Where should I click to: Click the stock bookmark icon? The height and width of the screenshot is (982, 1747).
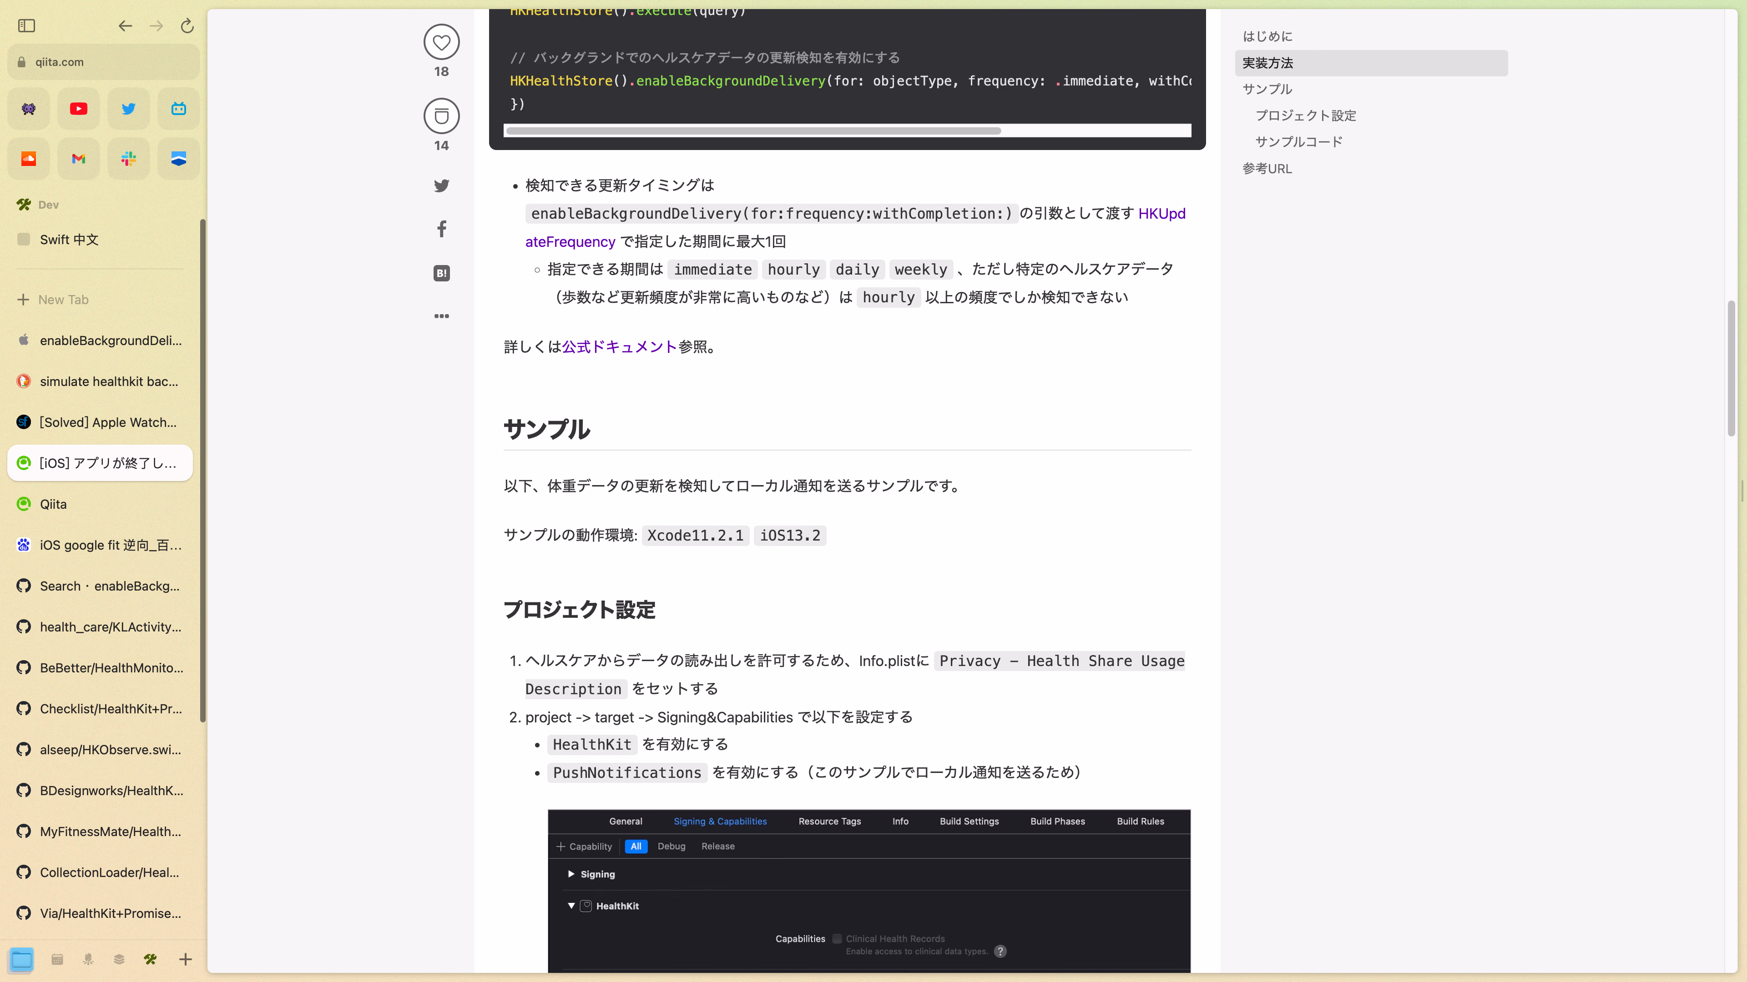click(x=441, y=116)
